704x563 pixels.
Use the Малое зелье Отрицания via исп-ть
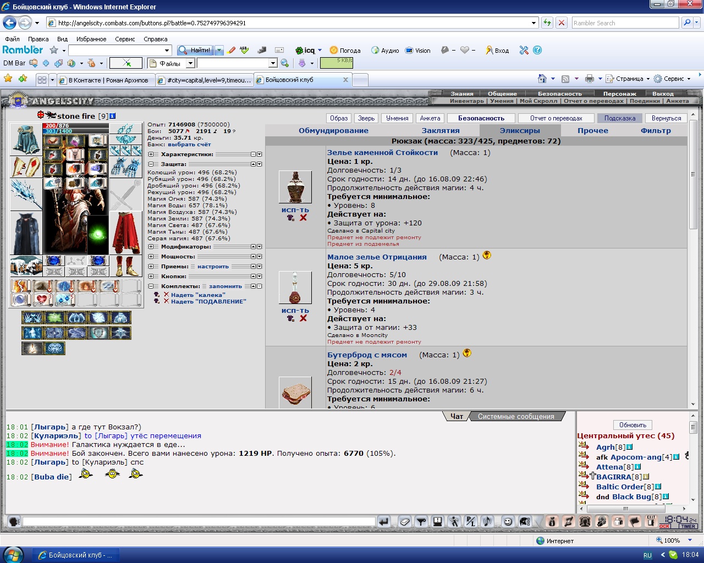click(295, 311)
